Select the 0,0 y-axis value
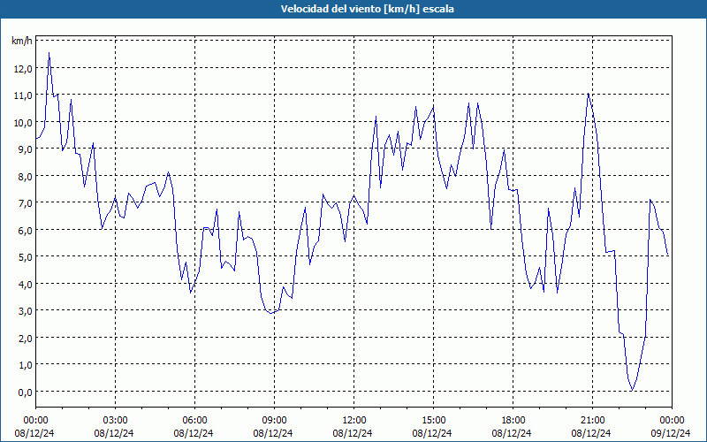Image resolution: width=707 pixels, height=442 pixels. 26,392
